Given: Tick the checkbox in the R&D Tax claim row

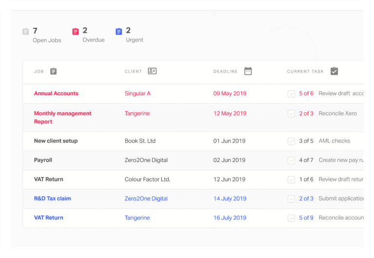Looking at the screenshot, I should pos(291,199).
